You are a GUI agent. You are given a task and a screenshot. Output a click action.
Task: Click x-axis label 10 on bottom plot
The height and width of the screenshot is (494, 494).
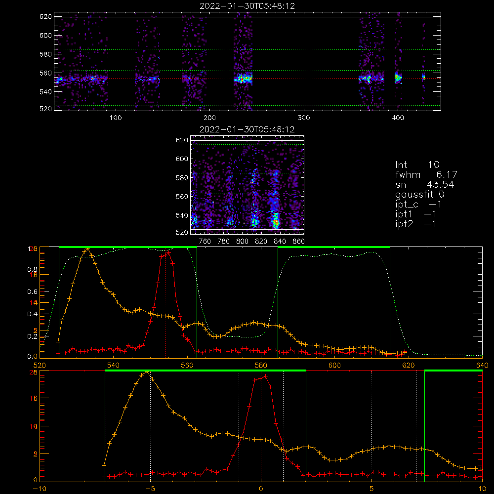[x=482, y=489]
